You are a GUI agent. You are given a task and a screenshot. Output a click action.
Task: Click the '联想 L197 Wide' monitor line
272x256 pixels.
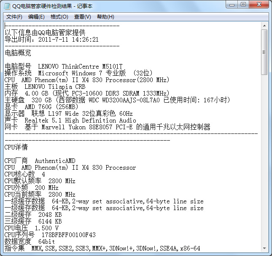click(68, 113)
